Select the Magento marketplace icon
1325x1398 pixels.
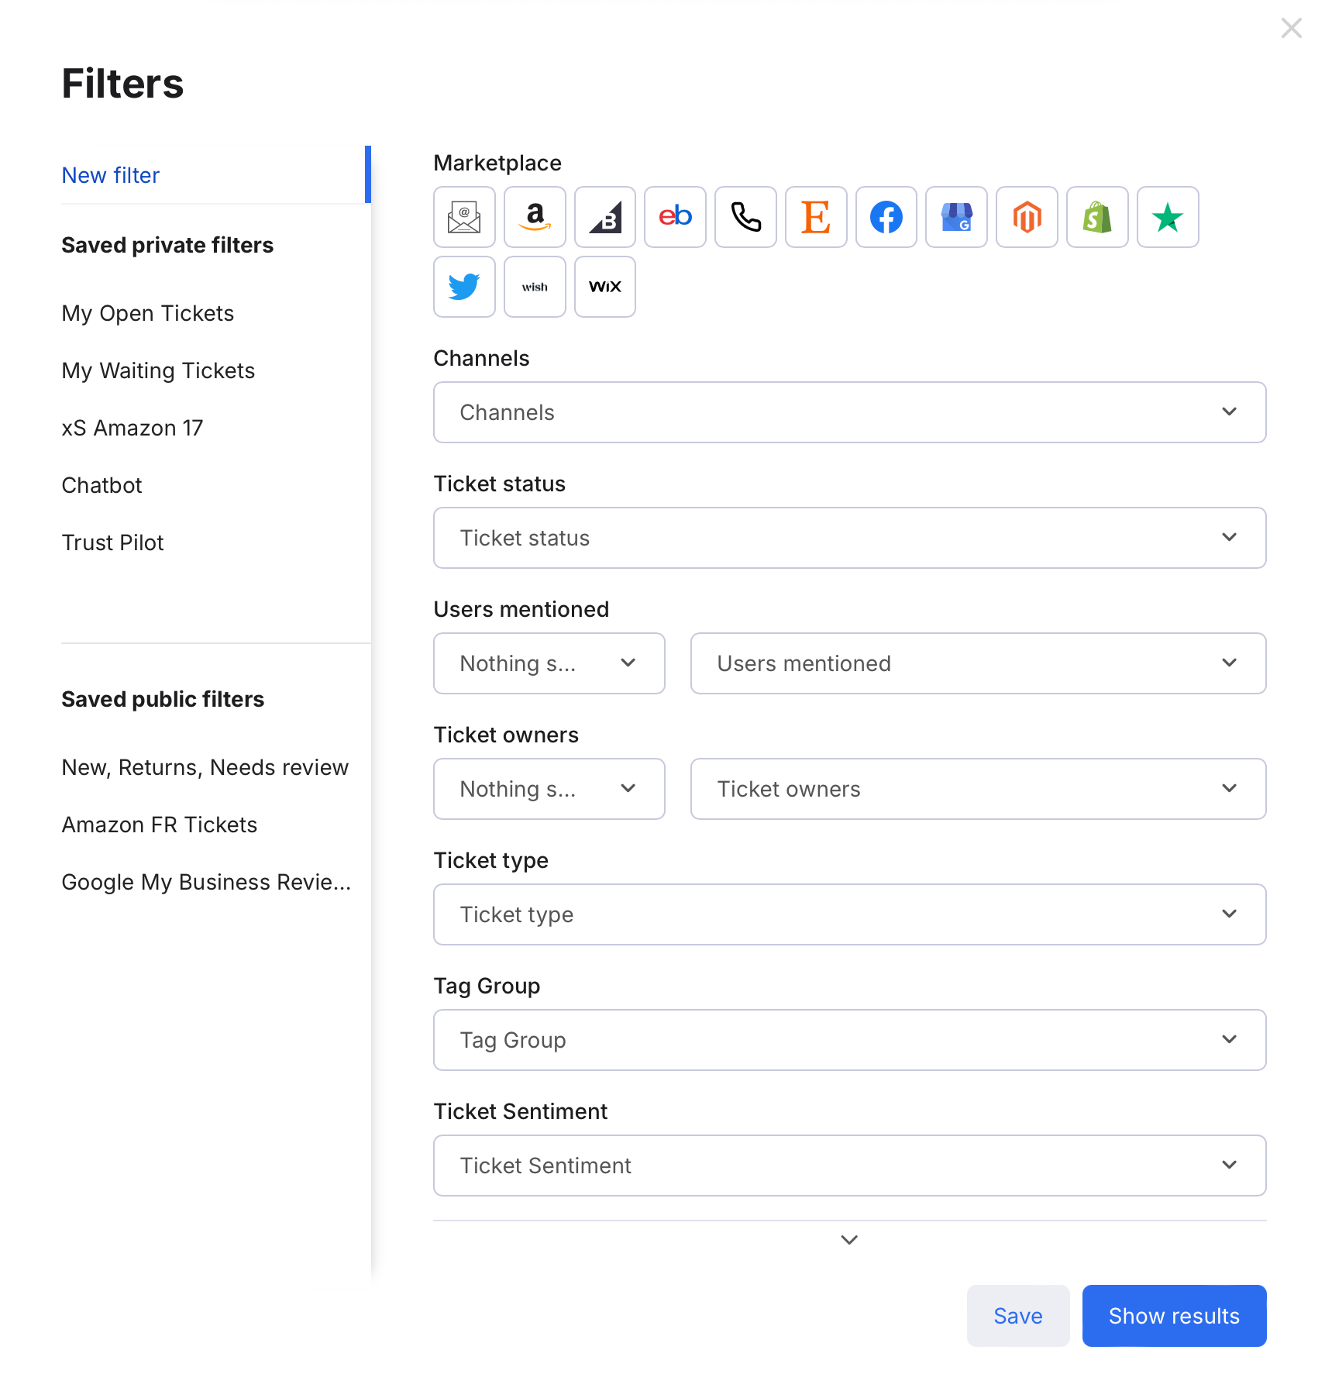(x=1027, y=217)
